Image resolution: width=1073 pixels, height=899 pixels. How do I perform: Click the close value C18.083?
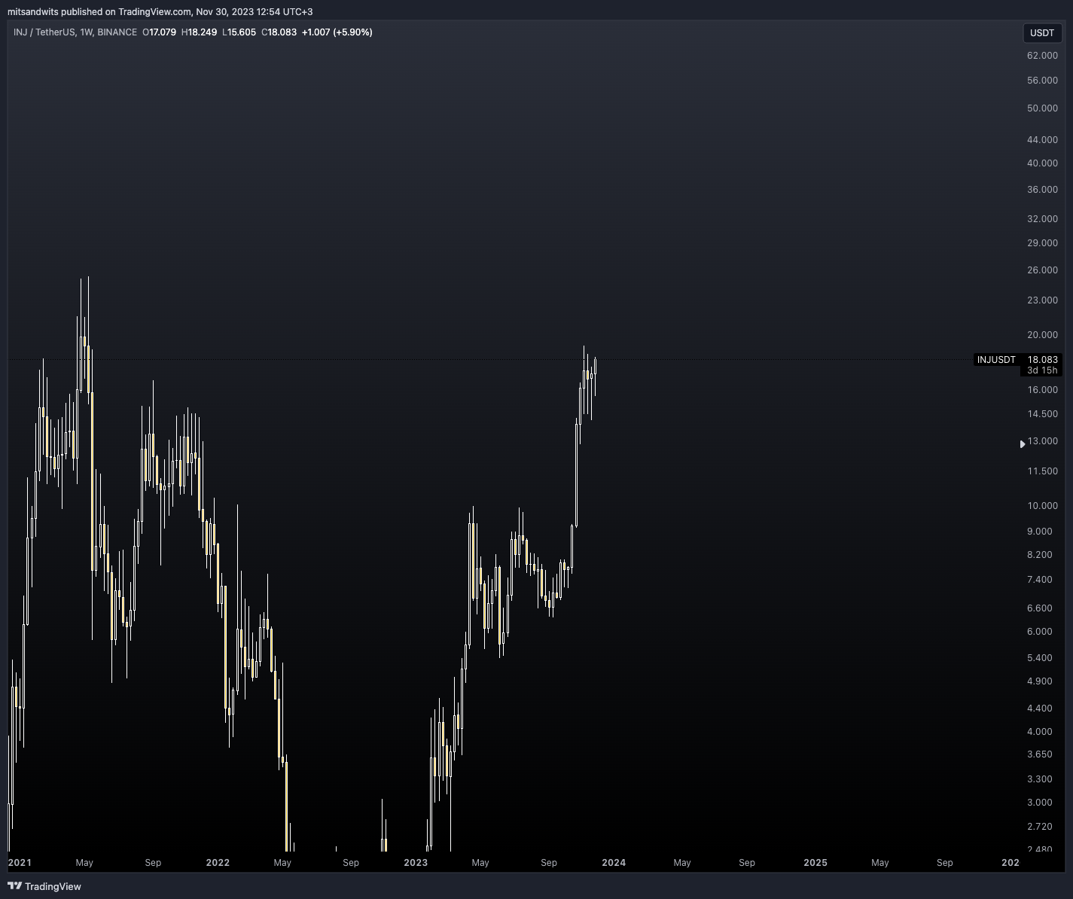279,32
